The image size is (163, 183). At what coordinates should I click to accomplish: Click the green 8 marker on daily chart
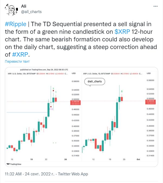coord(122,91)
